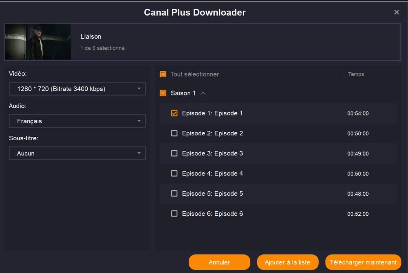Click the Tout sélectionner label
The height and width of the screenshot is (273, 408).
pos(195,74)
